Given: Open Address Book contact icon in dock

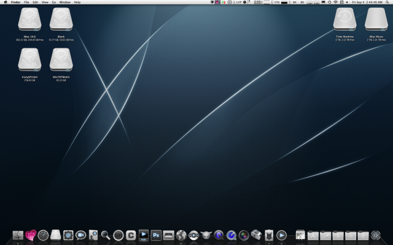Looking at the screenshot, I should tap(93, 235).
